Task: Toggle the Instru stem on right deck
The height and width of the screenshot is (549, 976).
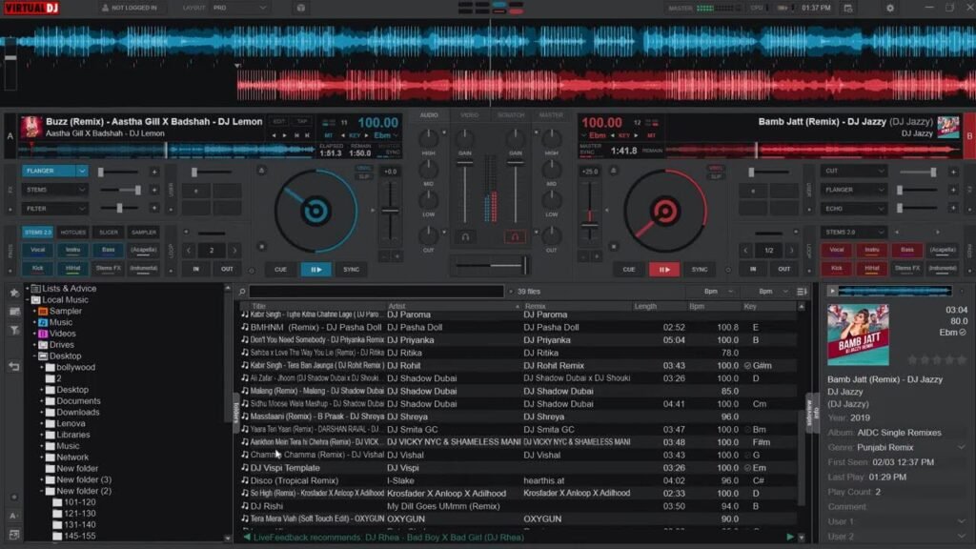Action: (x=871, y=250)
